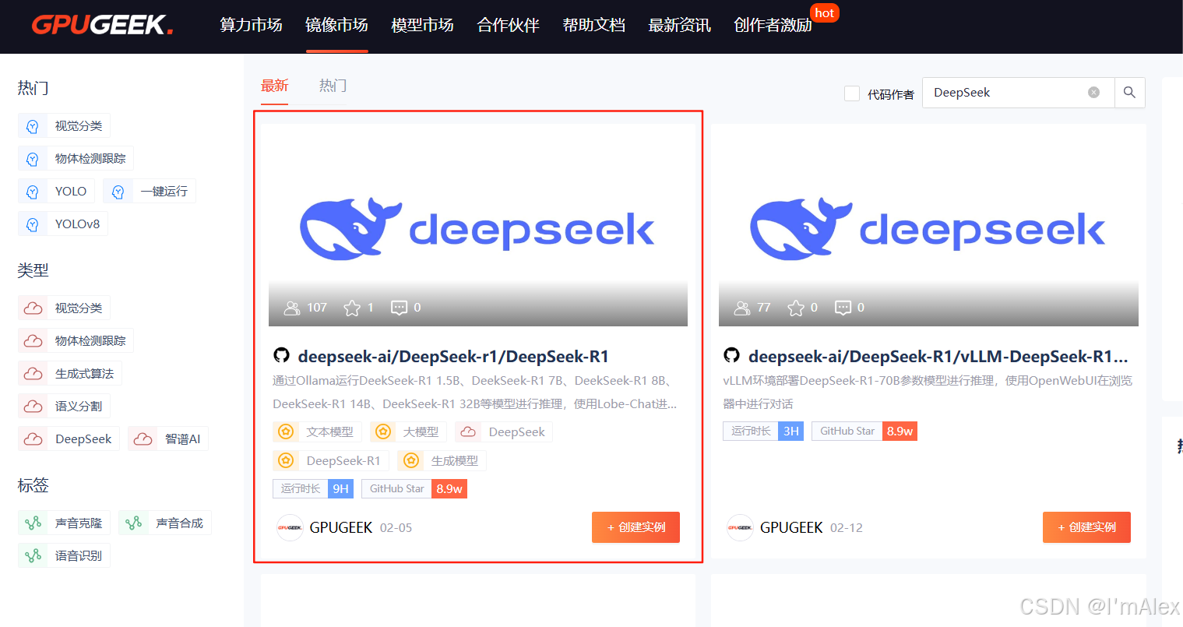Click the GitHub Star 8.9w badge on first card
The width and height of the screenshot is (1183, 627).
(x=414, y=488)
